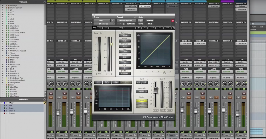Show the hidden Tamb track

tap(3, 53)
